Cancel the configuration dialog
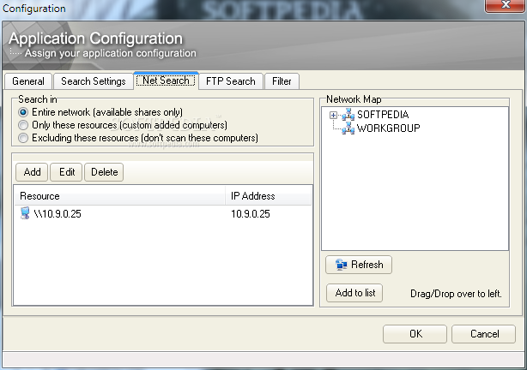 483,334
